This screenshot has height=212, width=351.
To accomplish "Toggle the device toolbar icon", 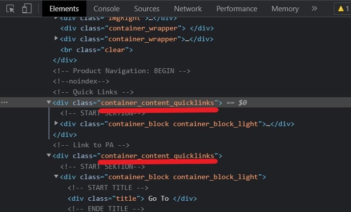I will point(27,8).
